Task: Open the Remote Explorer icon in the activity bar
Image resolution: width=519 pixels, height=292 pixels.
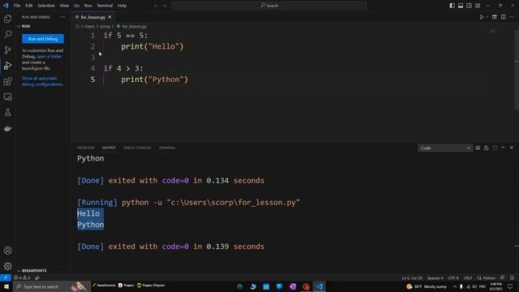Action: 7,97
